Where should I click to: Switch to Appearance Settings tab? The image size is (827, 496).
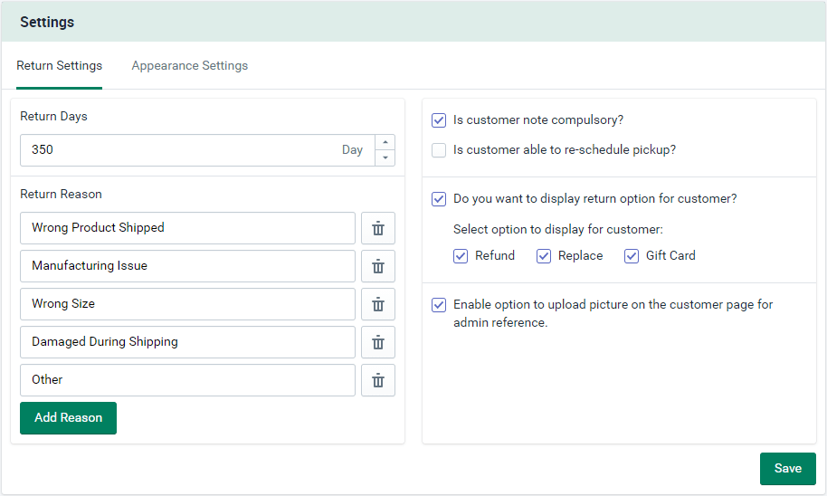click(190, 66)
